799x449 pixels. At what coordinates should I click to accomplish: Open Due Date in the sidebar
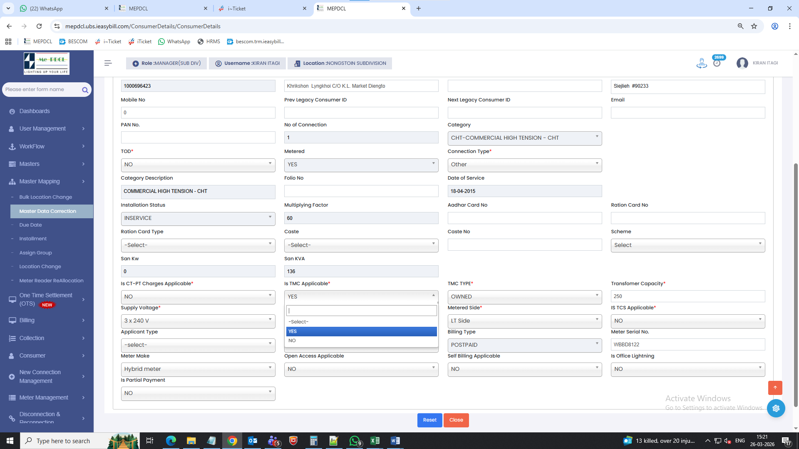(x=30, y=225)
